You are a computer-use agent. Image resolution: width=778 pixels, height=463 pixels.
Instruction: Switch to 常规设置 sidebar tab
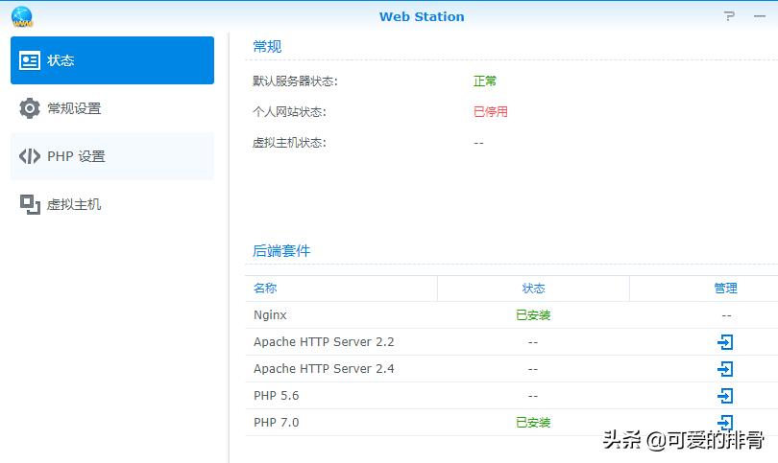click(x=112, y=108)
